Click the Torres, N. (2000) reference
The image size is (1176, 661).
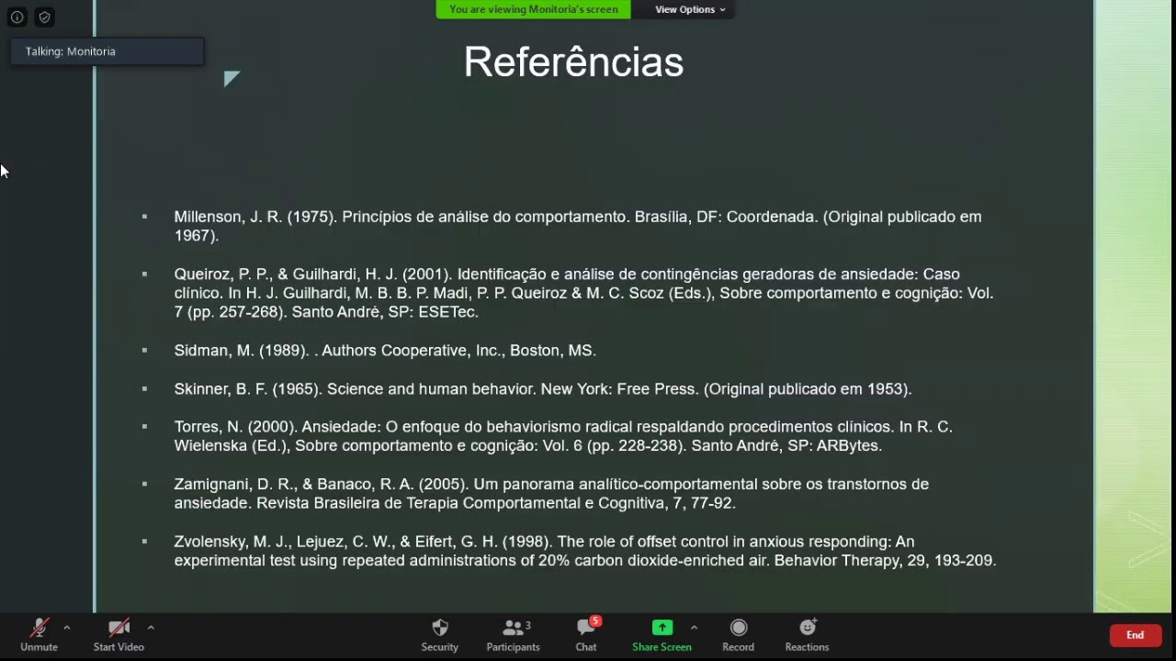click(563, 436)
